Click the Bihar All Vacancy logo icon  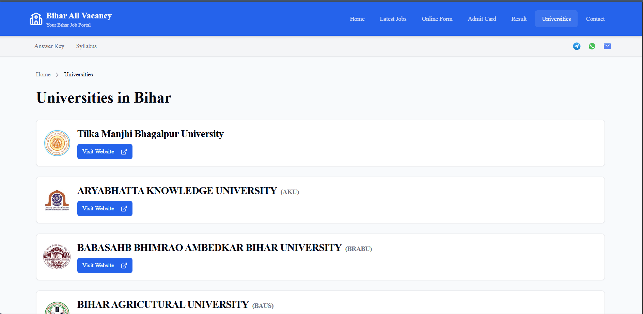[36, 19]
